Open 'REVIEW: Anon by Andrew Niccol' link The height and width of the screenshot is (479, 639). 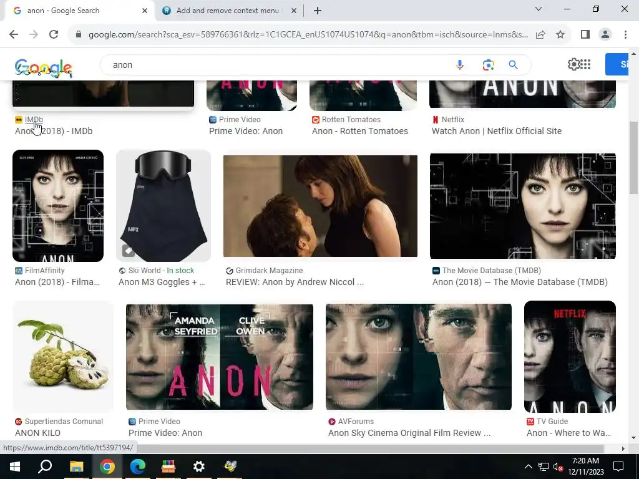(295, 282)
